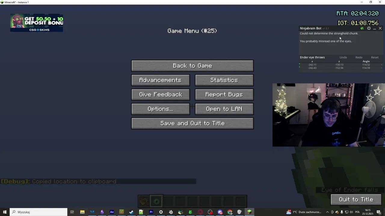Reset the ender eye throws
This screenshot has height=216, width=385.
click(375, 57)
